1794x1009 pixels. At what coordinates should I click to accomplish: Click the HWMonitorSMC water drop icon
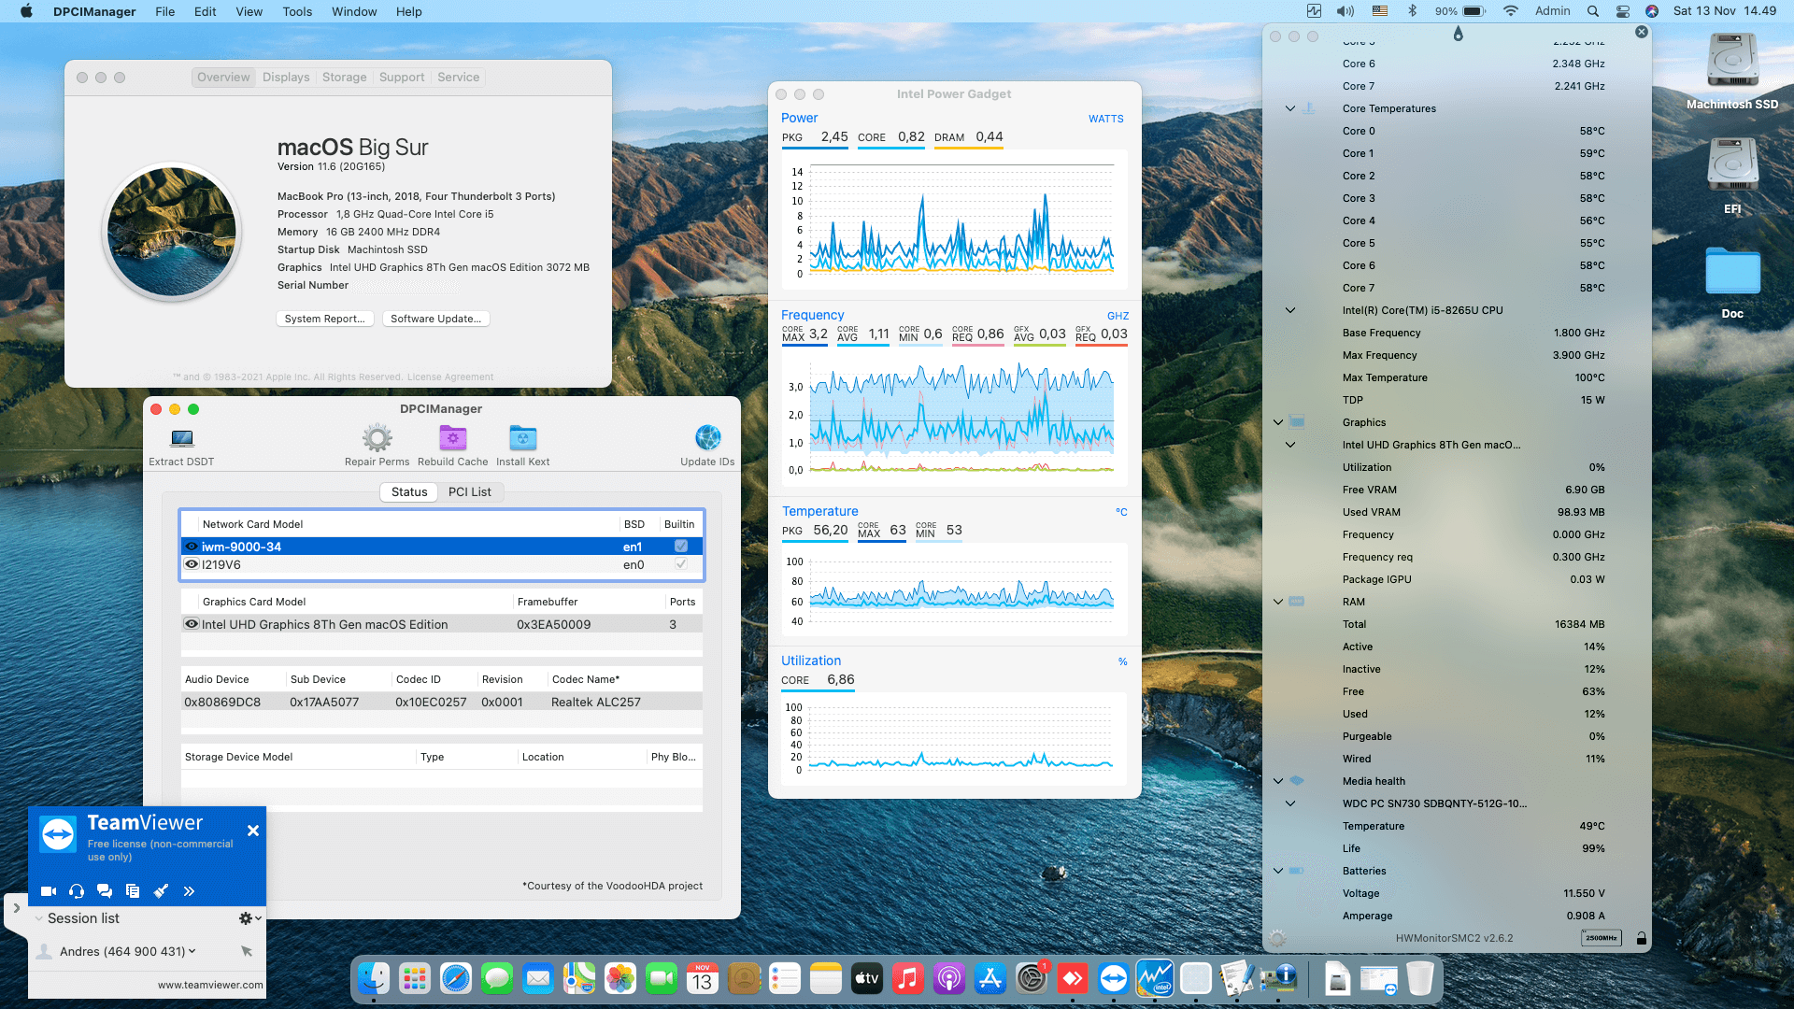1458,35
